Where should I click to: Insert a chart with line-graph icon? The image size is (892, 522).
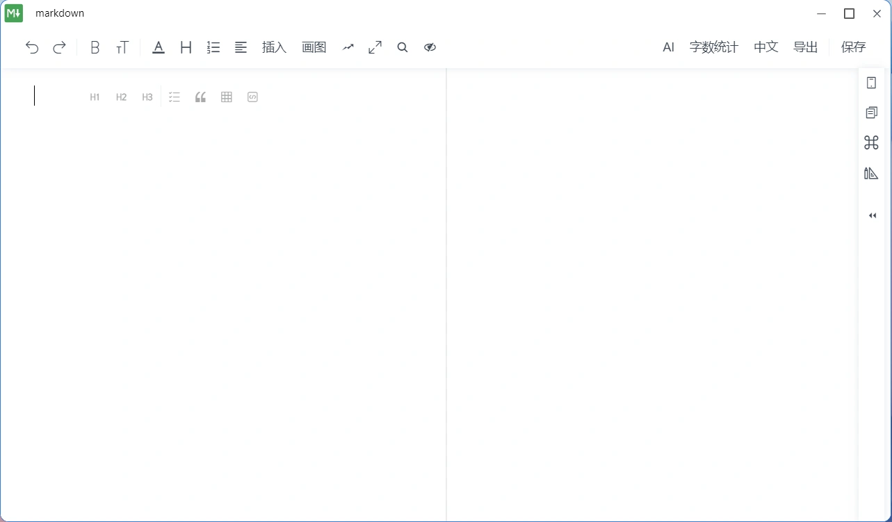tap(348, 47)
